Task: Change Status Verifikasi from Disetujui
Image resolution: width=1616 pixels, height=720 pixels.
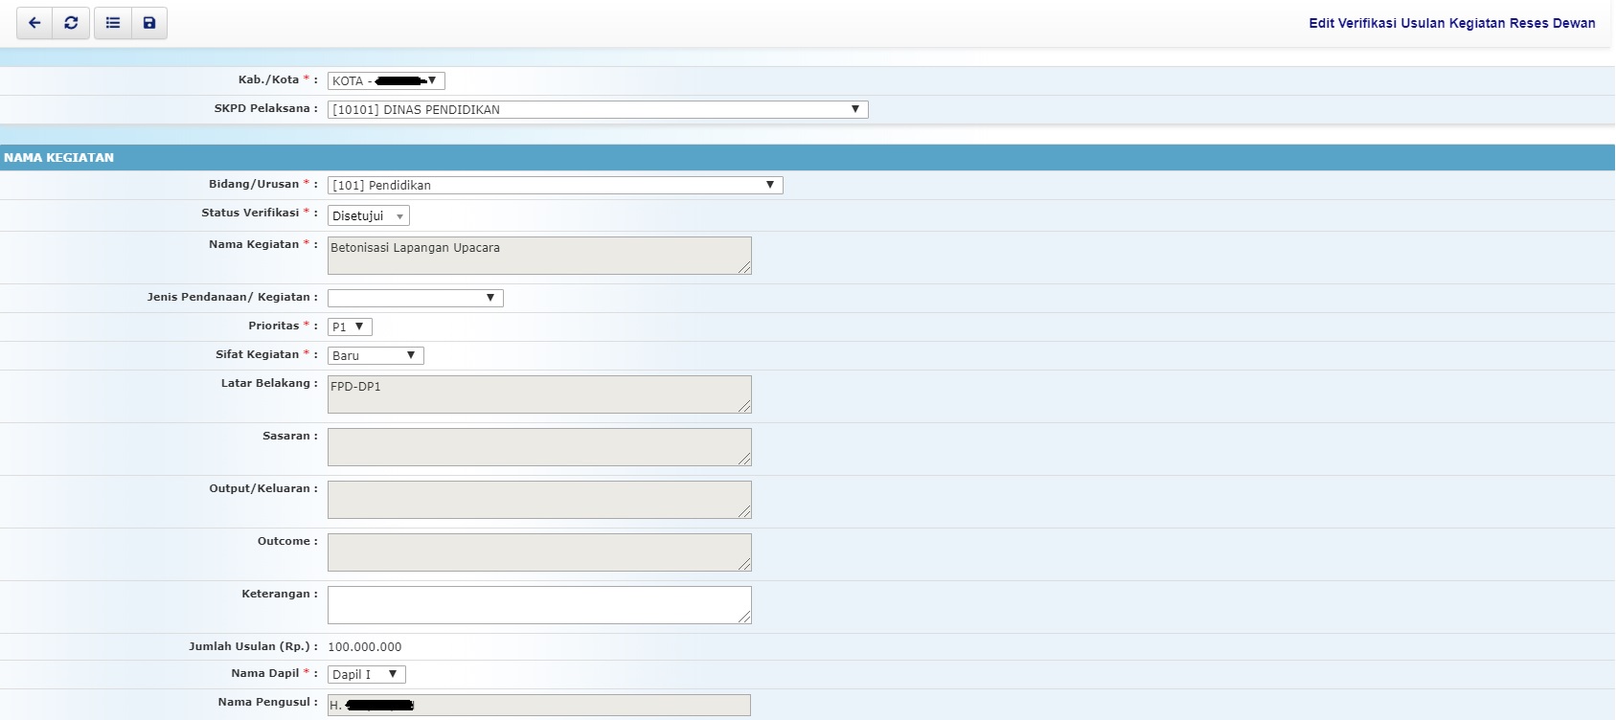Action: 368,216
